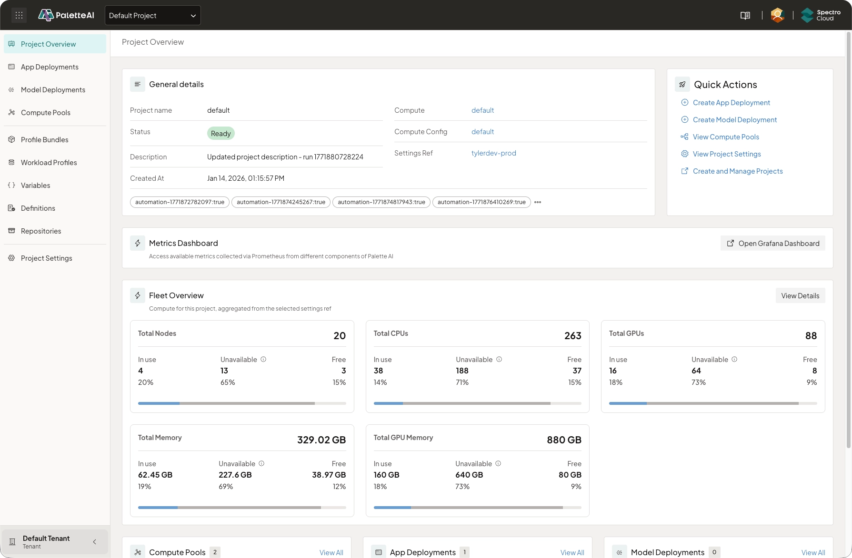Screen dimensions: 852x558
Task: Click the App Deployments card icon
Action: 379,552
